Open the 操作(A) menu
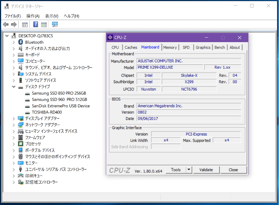 (33, 16)
